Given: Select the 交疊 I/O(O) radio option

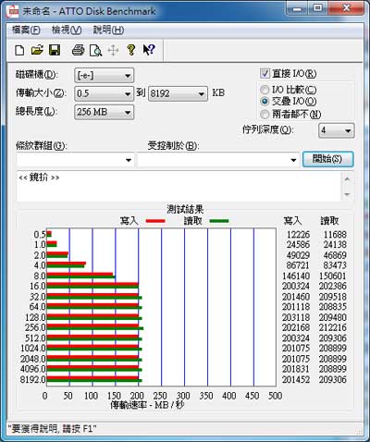Looking at the screenshot, I should click(265, 101).
